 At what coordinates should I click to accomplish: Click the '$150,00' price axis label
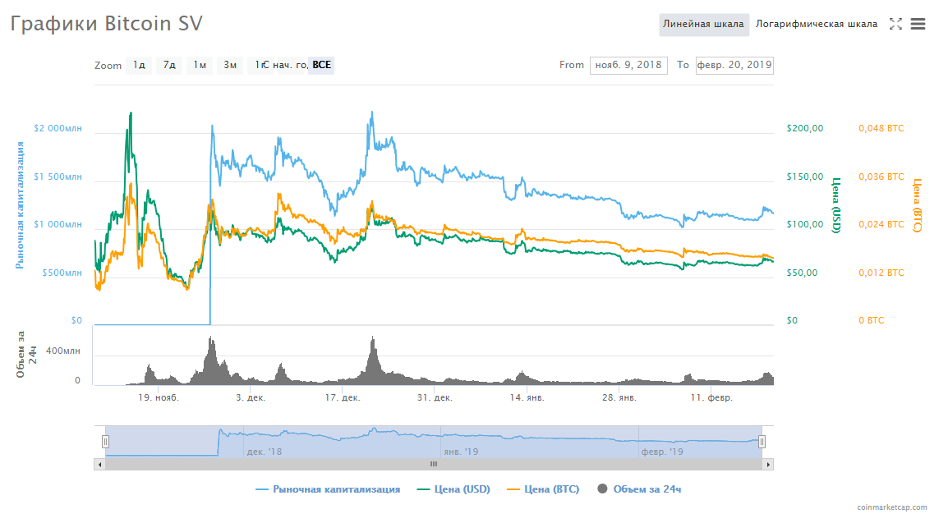(x=805, y=177)
